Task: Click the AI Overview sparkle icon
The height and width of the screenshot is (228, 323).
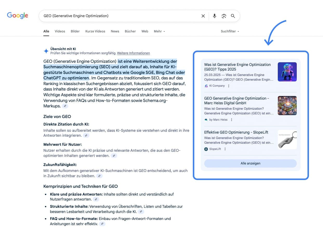Action: tap(46, 51)
